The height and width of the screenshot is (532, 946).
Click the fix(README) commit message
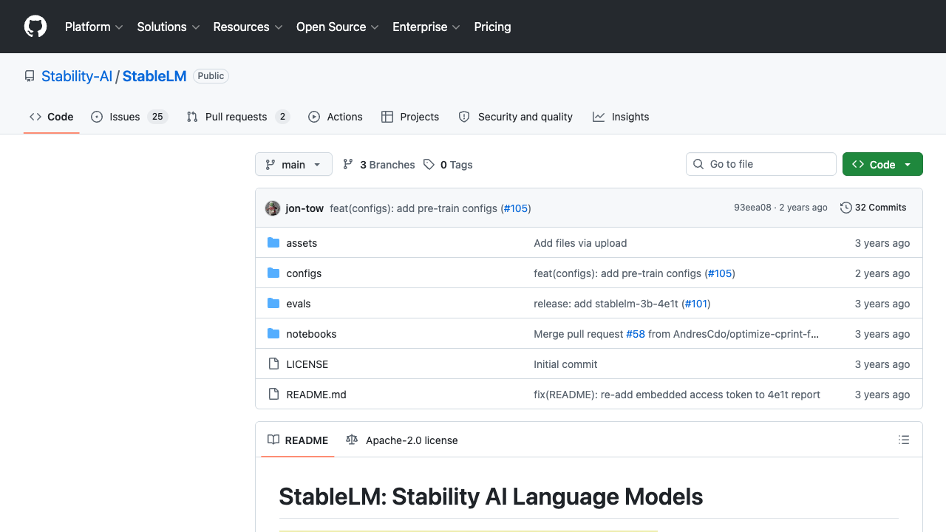(677, 395)
